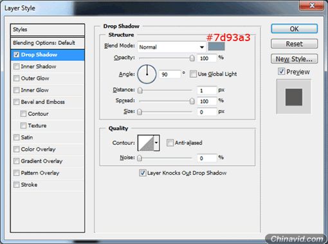Image resolution: width=328 pixels, height=244 pixels.
Task: Open the contour curve thumbnail picker
Action: click(x=146, y=143)
